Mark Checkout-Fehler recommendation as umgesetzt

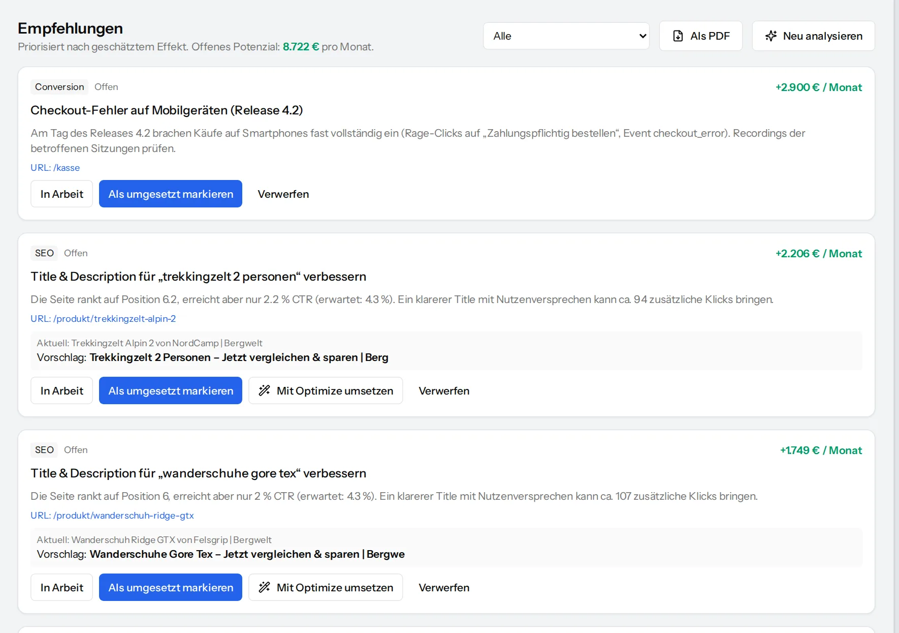[x=171, y=194]
